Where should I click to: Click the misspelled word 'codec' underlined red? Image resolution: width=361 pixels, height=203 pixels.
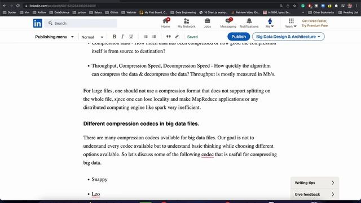(x=208, y=155)
